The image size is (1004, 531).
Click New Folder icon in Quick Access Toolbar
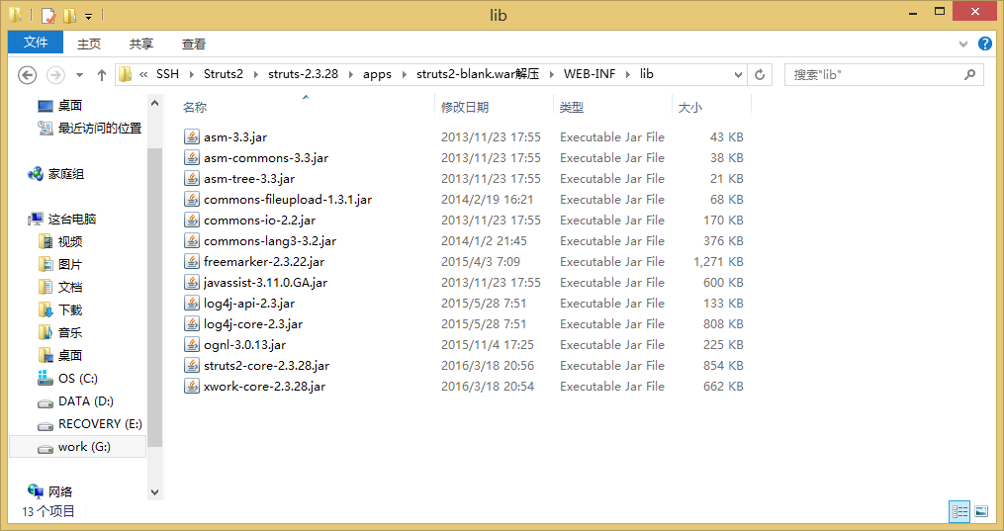click(x=70, y=15)
